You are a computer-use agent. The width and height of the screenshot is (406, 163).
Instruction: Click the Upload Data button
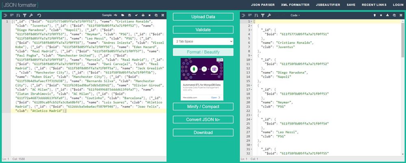tap(203, 17)
